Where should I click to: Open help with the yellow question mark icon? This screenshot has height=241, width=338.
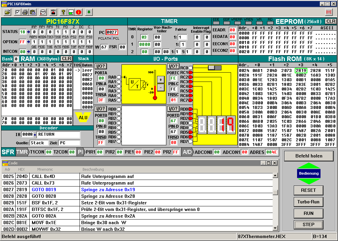point(63,12)
